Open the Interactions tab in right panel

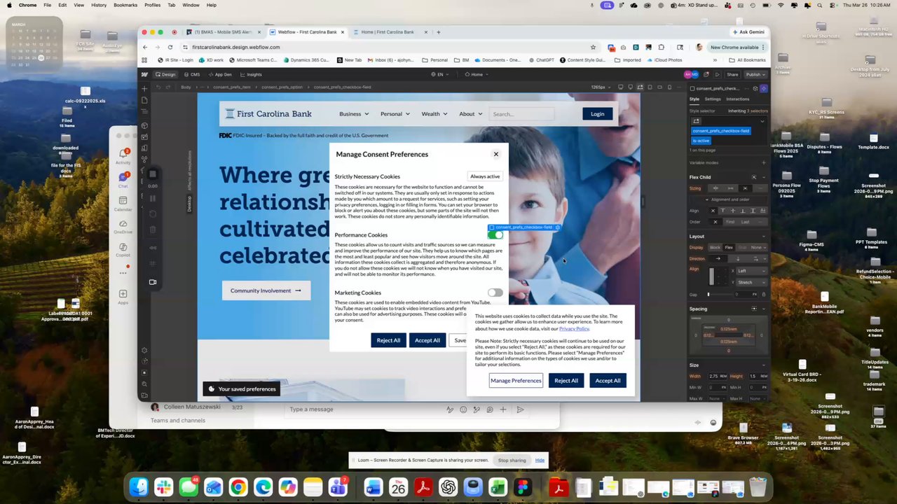[x=737, y=99]
